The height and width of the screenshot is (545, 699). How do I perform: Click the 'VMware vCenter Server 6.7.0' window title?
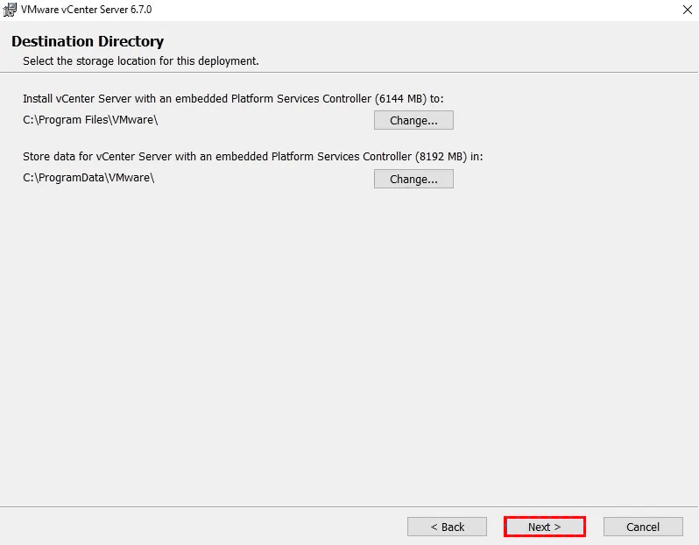click(87, 10)
